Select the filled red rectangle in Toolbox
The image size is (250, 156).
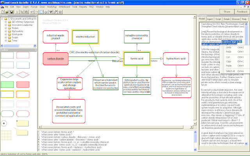coord(23,85)
